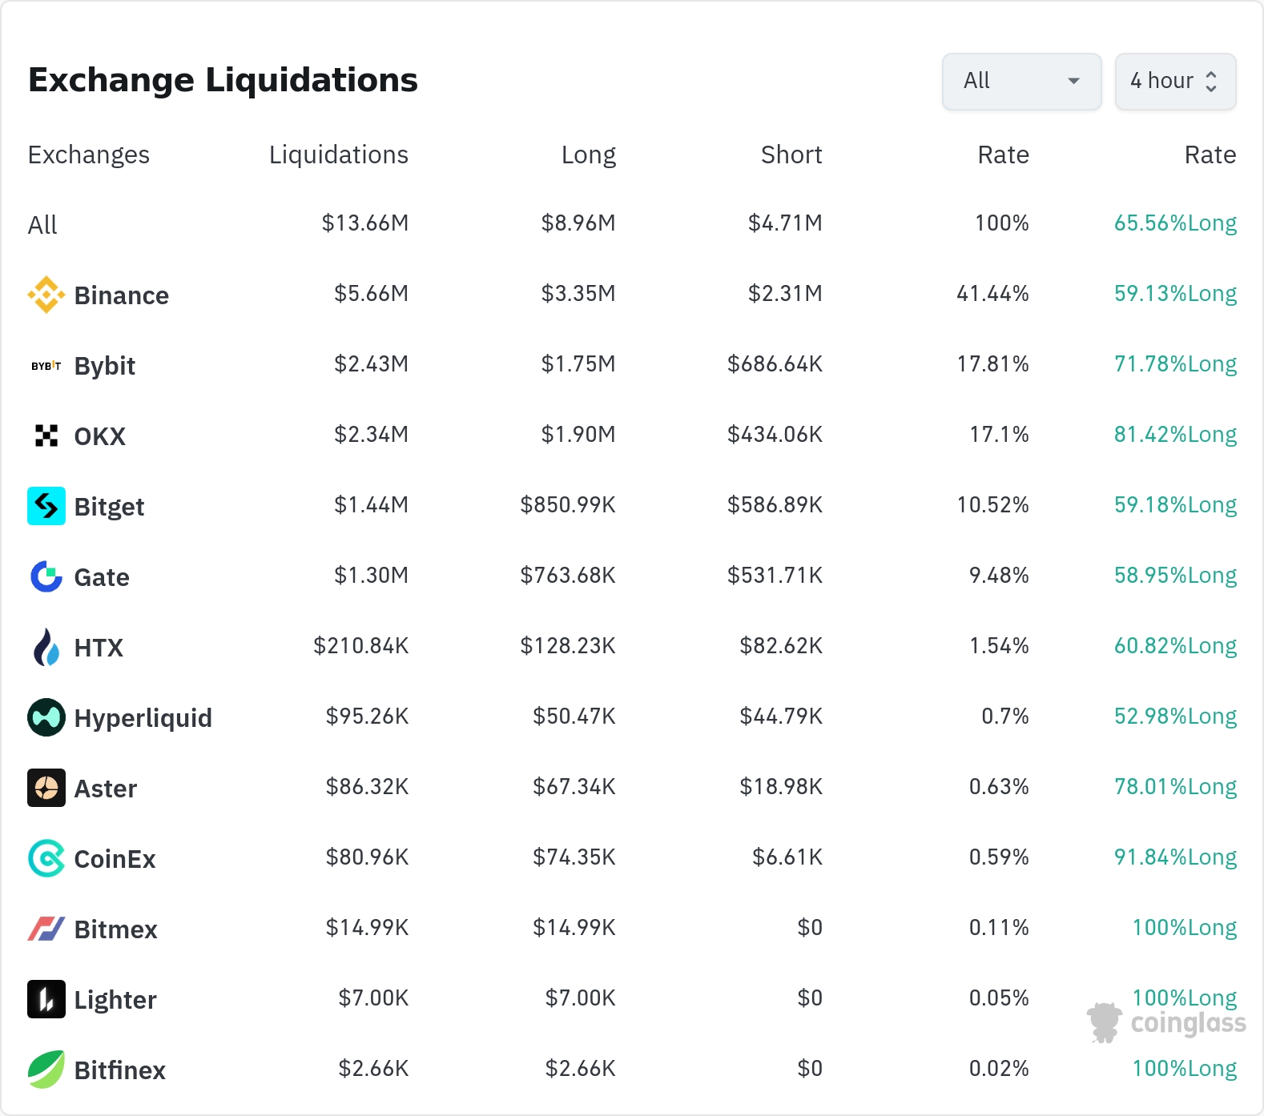Click the CoinEx logo icon
Image resolution: width=1264 pixels, height=1116 pixels.
[46, 858]
